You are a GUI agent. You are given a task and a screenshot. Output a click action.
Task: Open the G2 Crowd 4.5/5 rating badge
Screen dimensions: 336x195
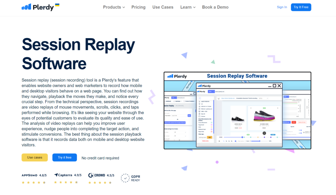tap(101, 179)
